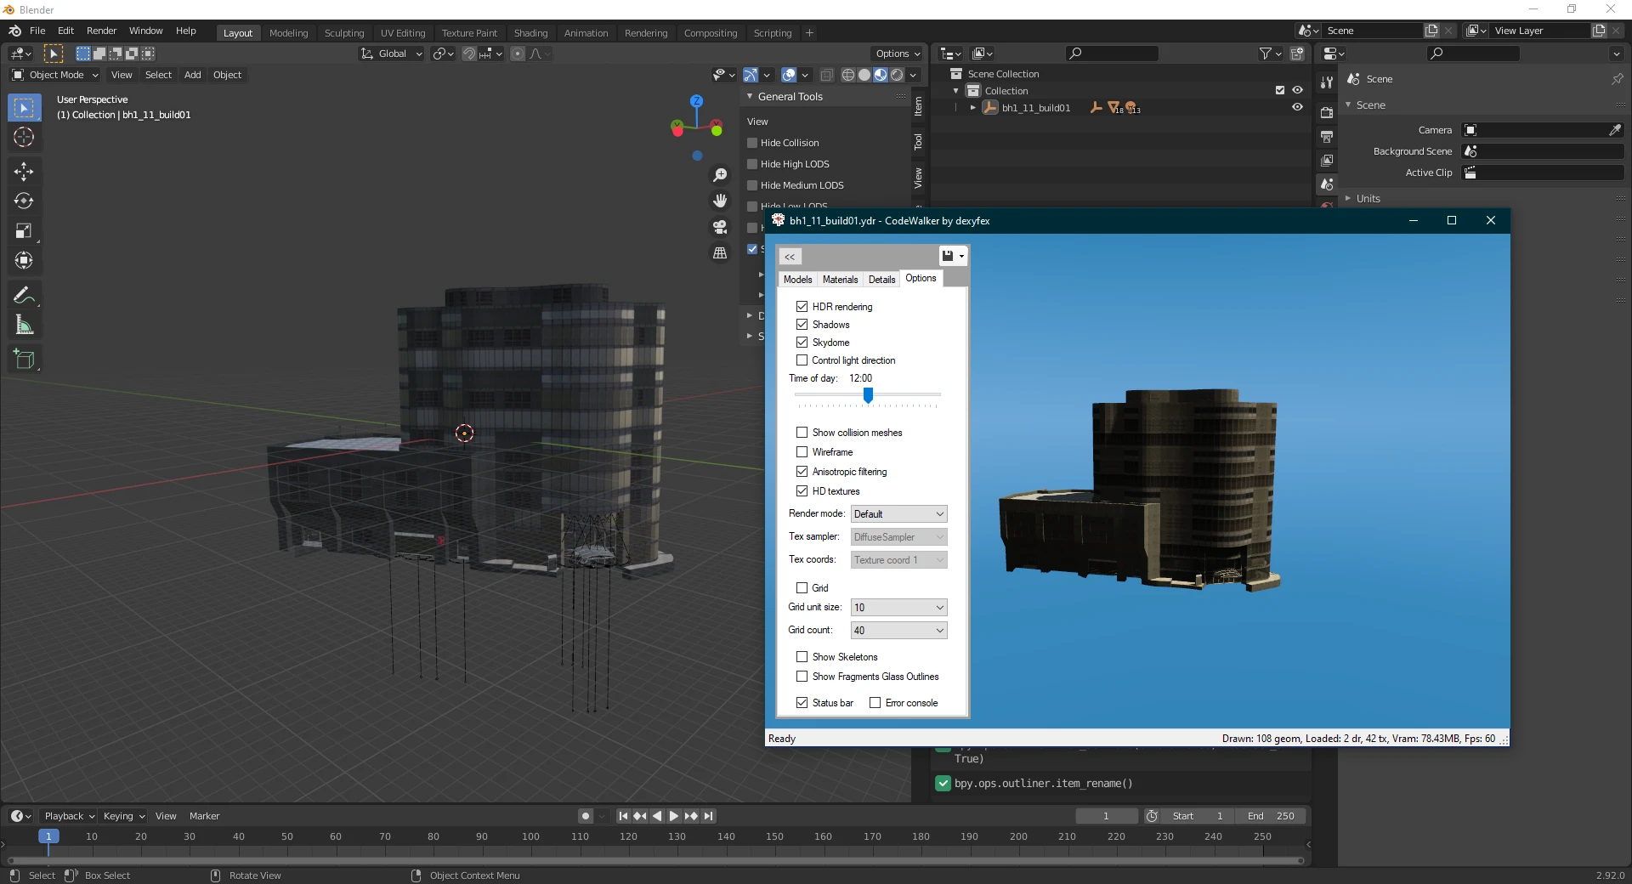Expand the bh1_11_build01 outliner item
This screenshot has width=1632, height=884.
pyautogui.click(x=973, y=107)
